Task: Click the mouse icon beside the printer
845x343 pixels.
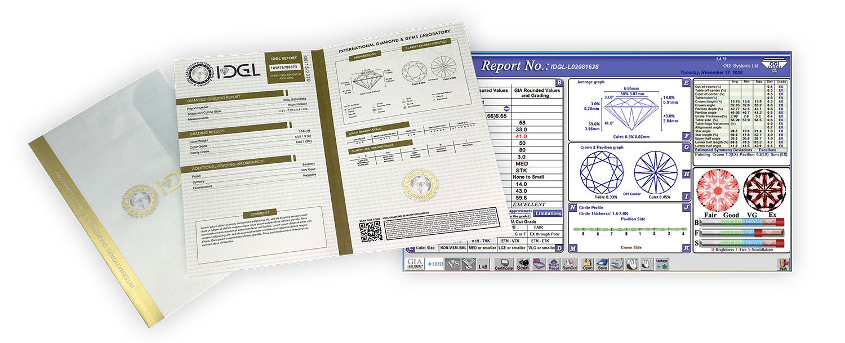Action: pyautogui.click(x=631, y=264)
